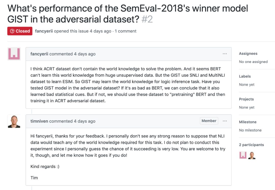Click the '2 participants' sidebar heading
This screenshot has height=190, width=275.
pyautogui.click(x=251, y=145)
